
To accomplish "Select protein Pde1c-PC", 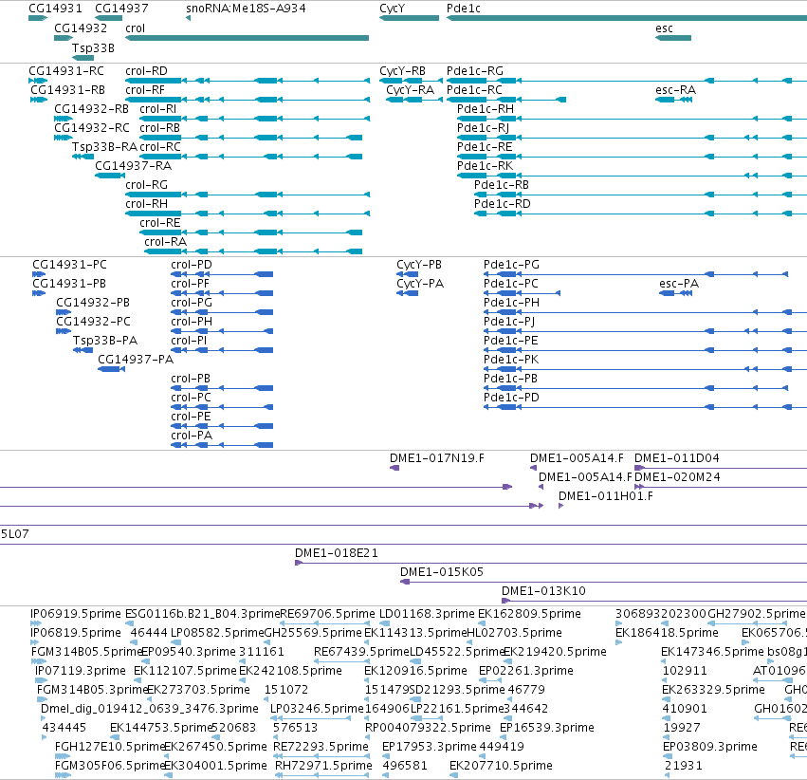I will [x=522, y=293].
